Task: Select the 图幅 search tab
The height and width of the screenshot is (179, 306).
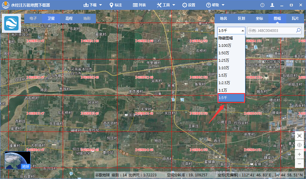Action: click(x=277, y=18)
